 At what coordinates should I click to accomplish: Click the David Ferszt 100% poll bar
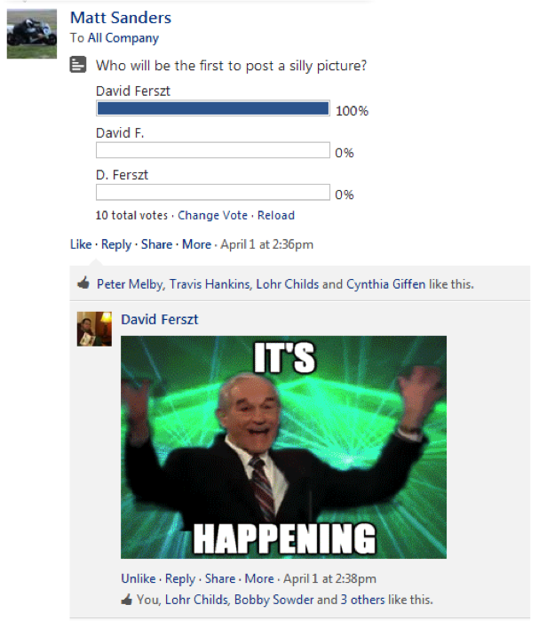(x=213, y=108)
